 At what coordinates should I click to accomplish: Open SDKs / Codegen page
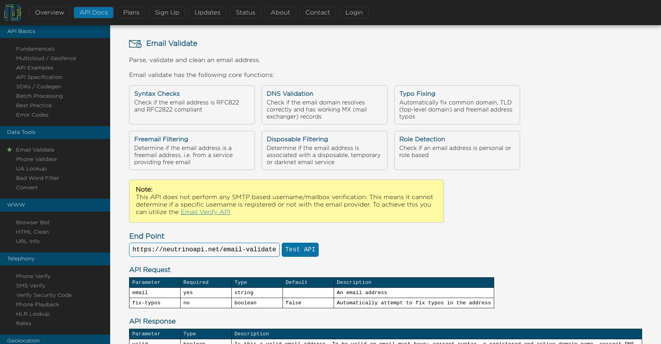point(39,86)
